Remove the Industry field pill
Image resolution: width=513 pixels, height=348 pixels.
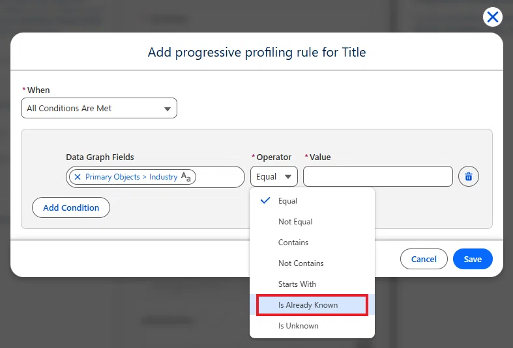click(78, 177)
